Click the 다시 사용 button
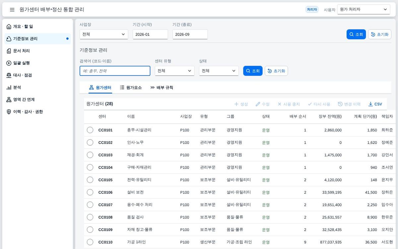398x249 pixels. click(319, 104)
